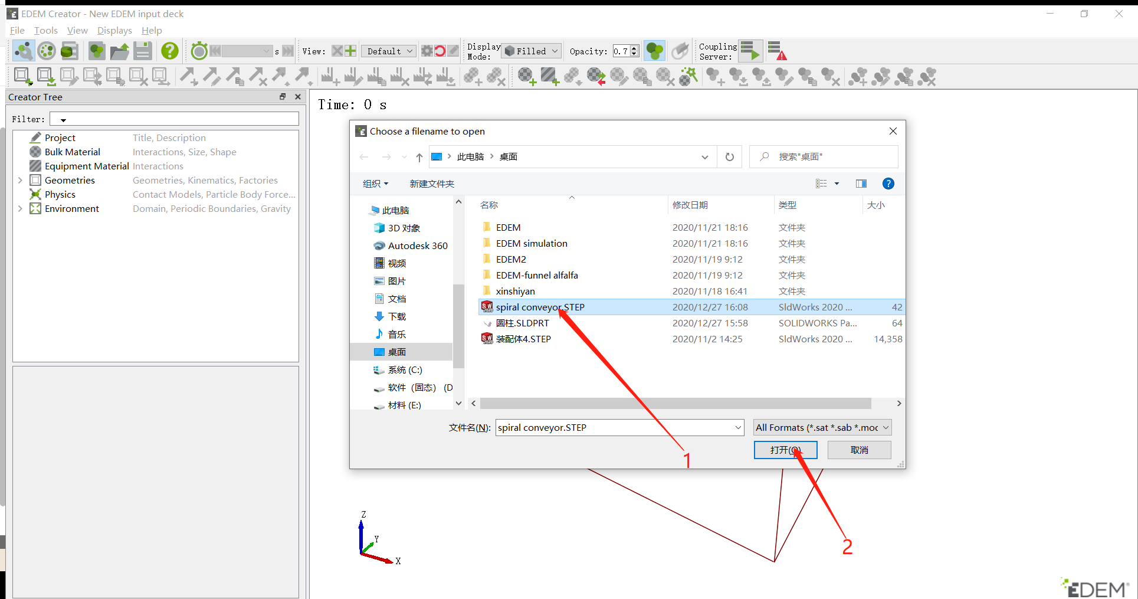Open the address bar path dropdown
The width and height of the screenshot is (1138, 599).
click(704, 157)
